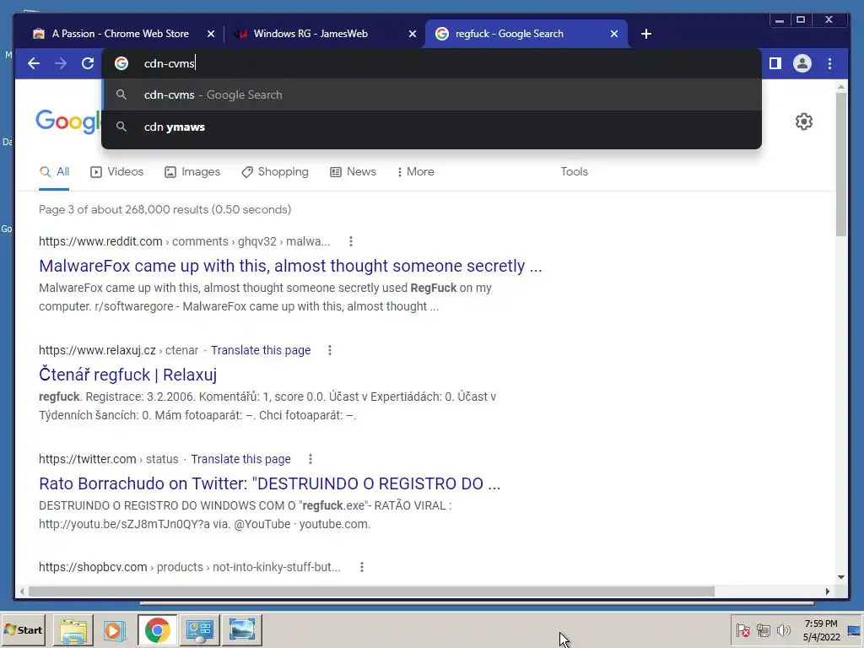This screenshot has height=648, width=864.
Task: Open options for the shopbcv.com result
Action: click(x=361, y=567)
